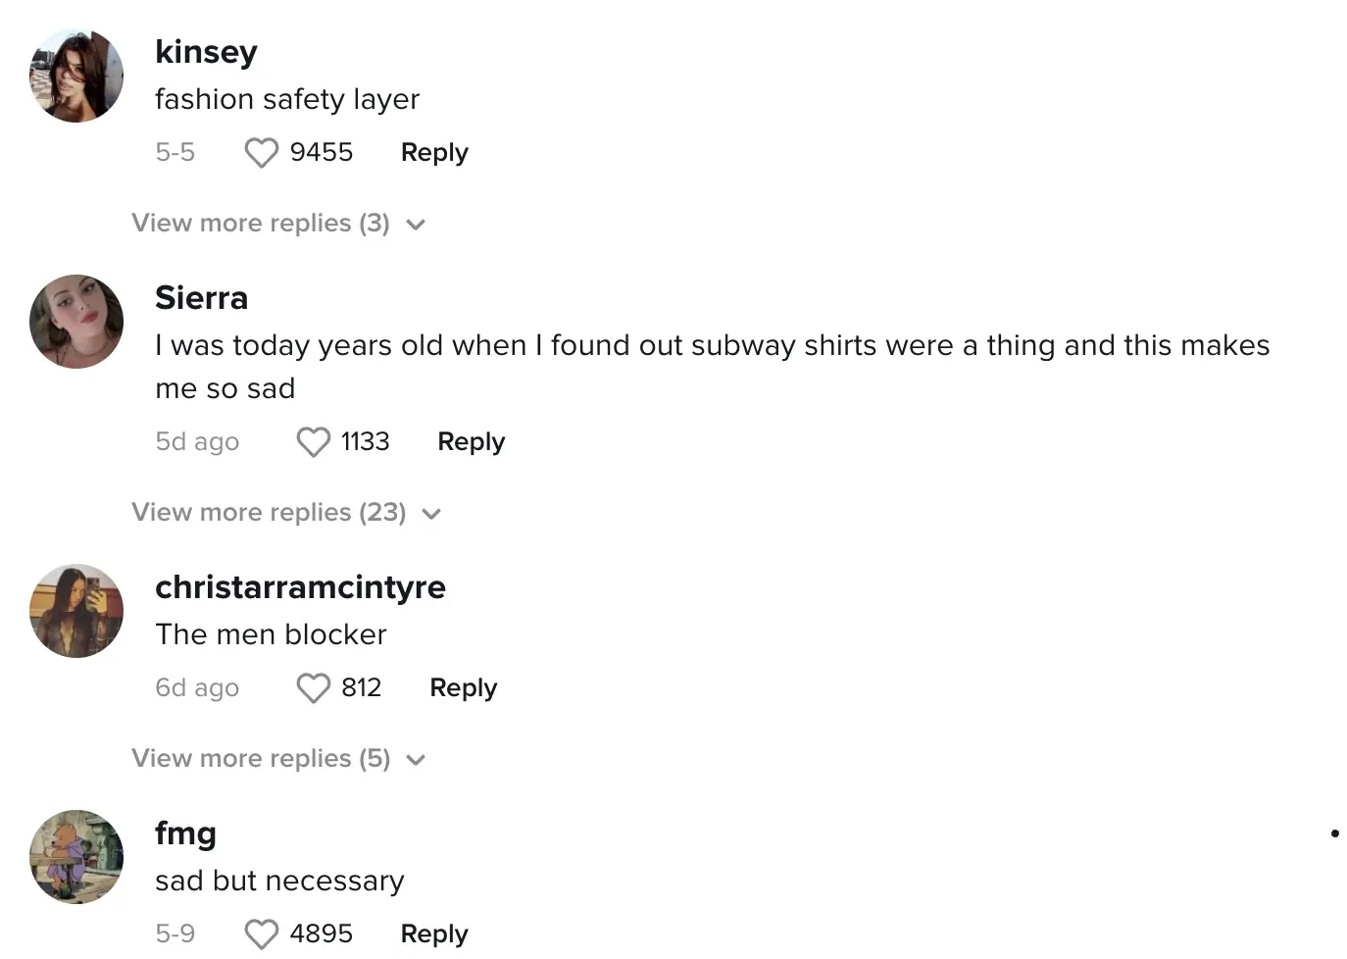Open the username link for Sierra
This screenshot has height=959, width=1347.
coord(201,298)
